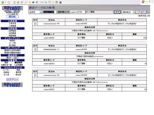The image size is (154, 115).
Task: Click the browser Refresh icon
Action: (x=18, y=2)
